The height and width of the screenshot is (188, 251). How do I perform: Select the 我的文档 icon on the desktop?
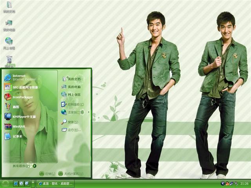click(9, 7)
